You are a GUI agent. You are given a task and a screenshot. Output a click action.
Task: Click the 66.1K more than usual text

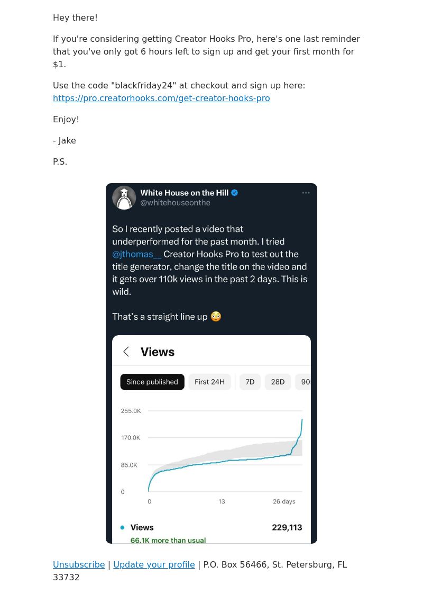pos(168,541)
